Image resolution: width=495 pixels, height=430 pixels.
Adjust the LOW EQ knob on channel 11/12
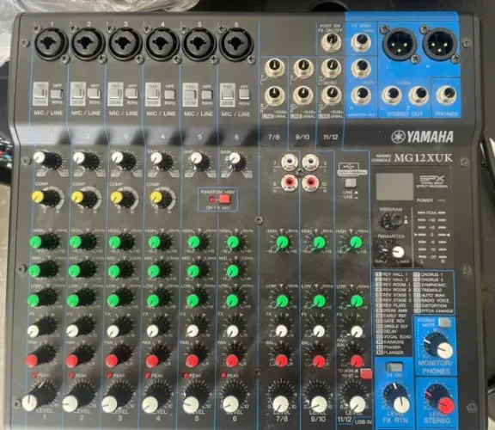click(x=356, y=301)
